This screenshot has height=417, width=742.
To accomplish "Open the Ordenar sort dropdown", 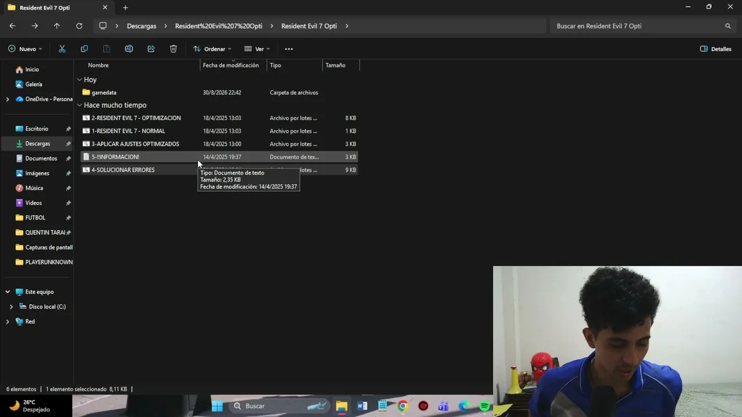I will pos(212,49).
